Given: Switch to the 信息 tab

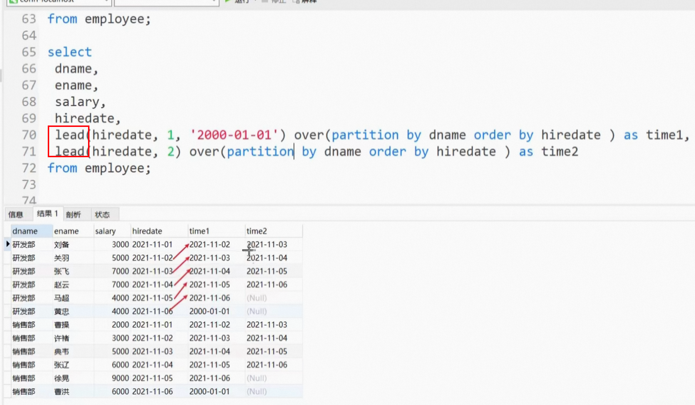Looking at the screenshot, I should click(x=16, y=214).
